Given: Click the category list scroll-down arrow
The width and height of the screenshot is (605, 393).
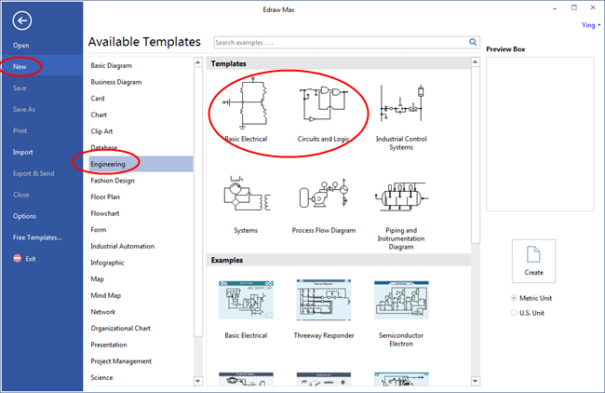Looking at the screenshot, I should pos(197,381).
